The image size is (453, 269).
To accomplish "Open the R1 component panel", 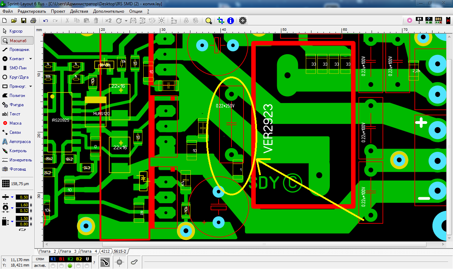I will coord(419,20).
